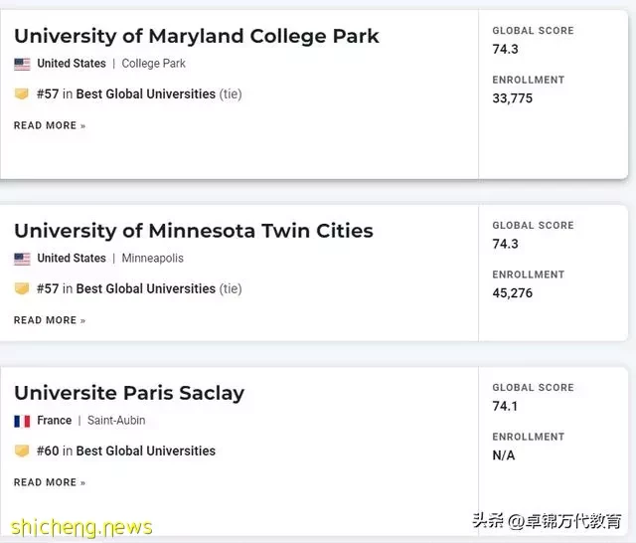Image resolution: width=636 pixels, height=543 pixels.
Task: Open Best Global Universities link in Paris Saclay card
Action: 146,451
